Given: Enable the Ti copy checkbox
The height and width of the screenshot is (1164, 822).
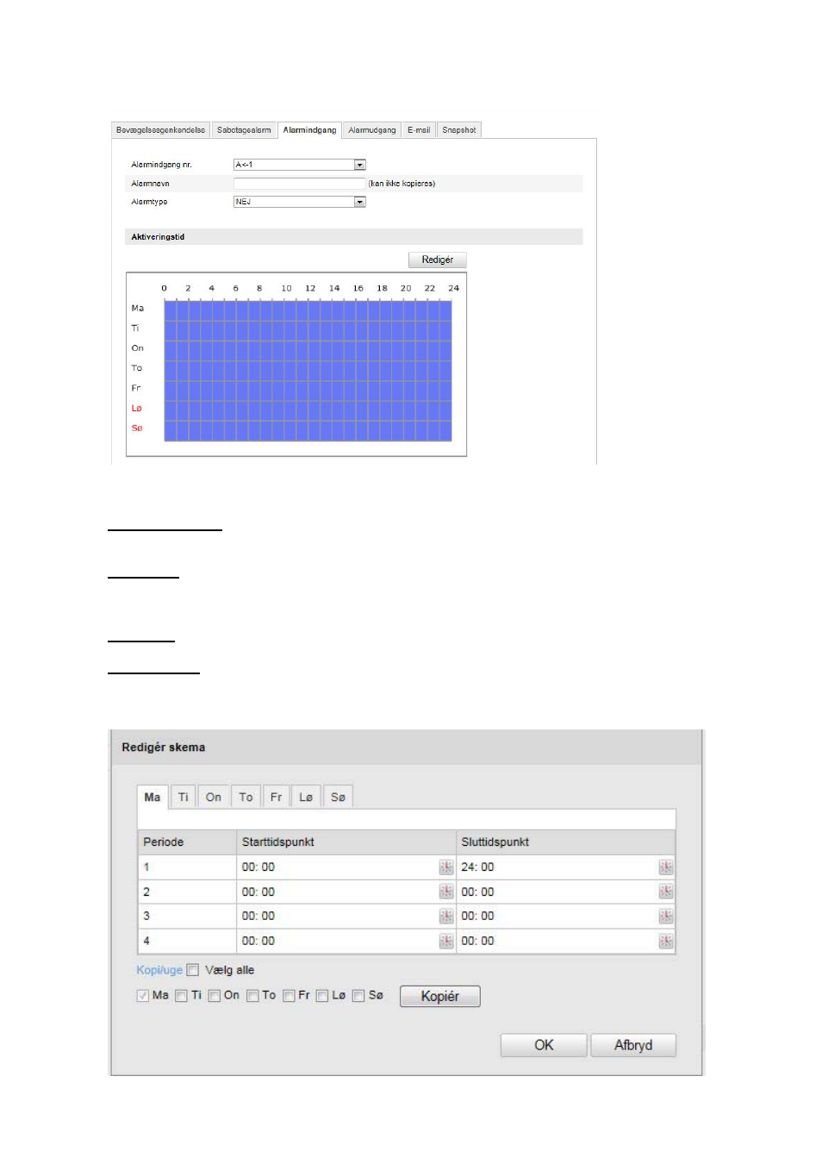Looking at the screenshot, I should tap(181, 996).
